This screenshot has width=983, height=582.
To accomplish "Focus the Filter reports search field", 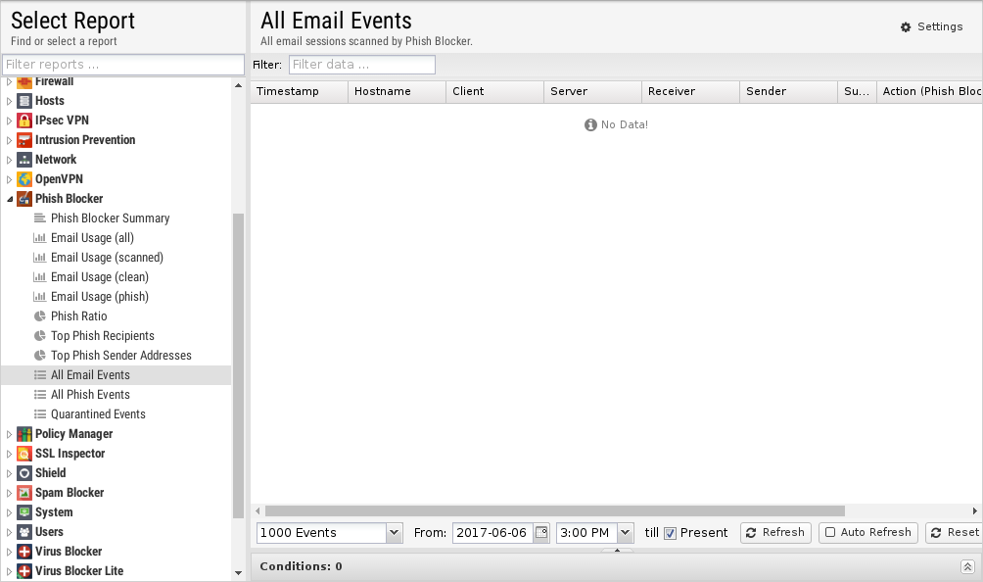I will pyautogui.click(x=123, y=65).
